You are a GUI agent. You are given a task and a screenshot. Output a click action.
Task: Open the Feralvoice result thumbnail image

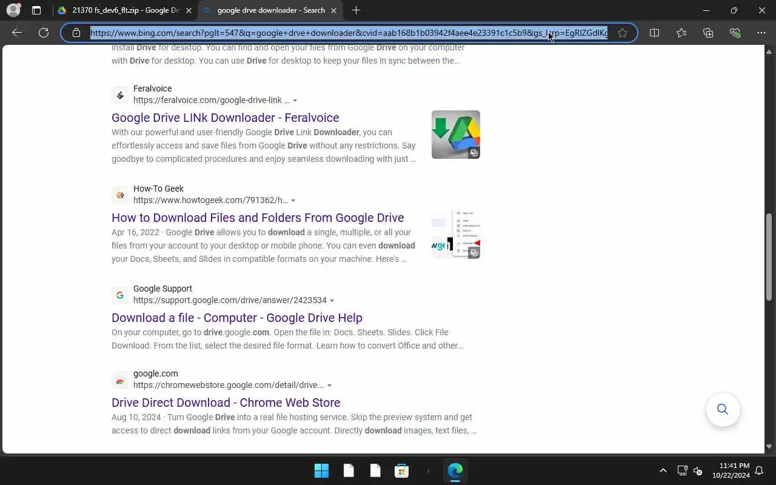tap(456, 135)
